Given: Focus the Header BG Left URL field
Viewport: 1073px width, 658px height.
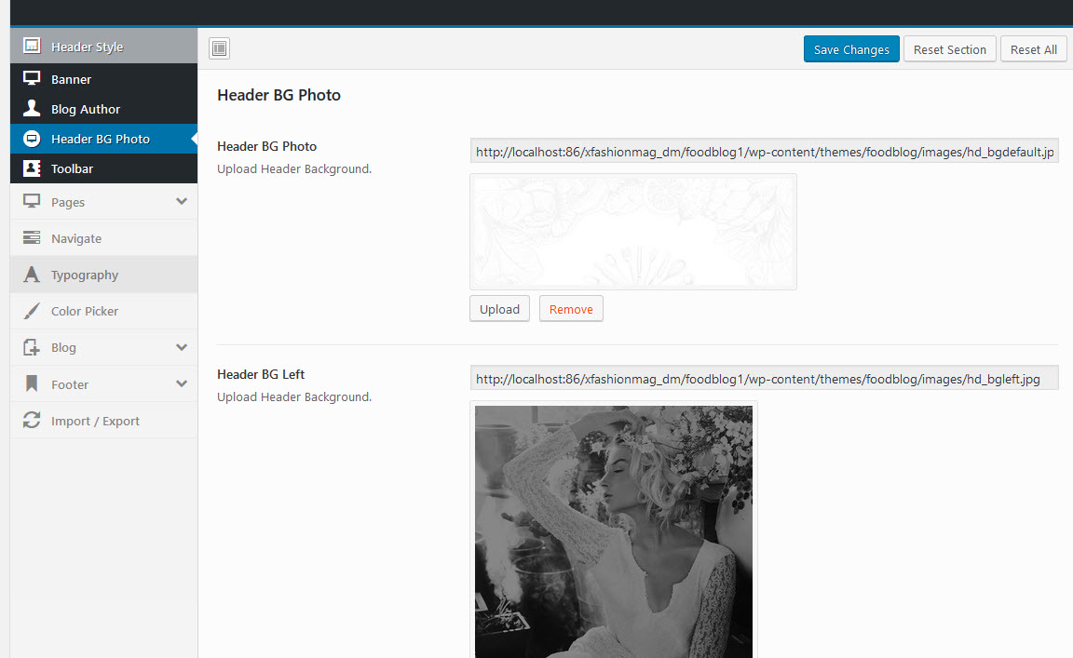Looking at the screenshot, I should click(x=765, y=379).
